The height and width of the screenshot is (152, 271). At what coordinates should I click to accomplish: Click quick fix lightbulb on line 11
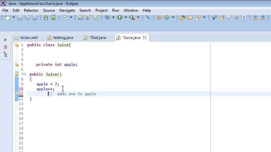pos(17,94)
